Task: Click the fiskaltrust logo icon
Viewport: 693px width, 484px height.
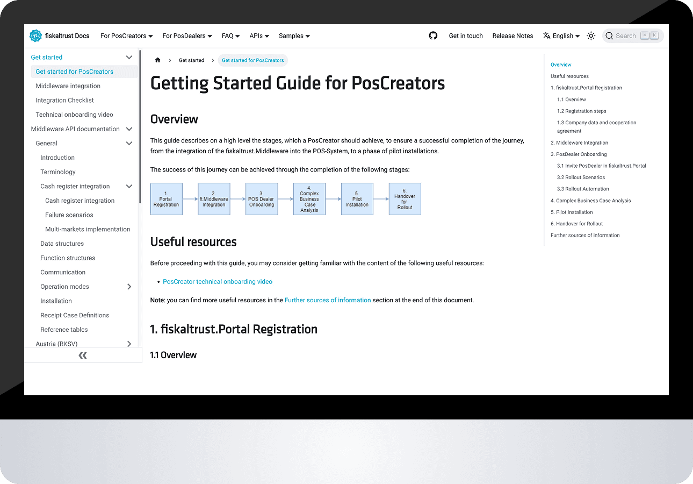Action: coord(35,36)
